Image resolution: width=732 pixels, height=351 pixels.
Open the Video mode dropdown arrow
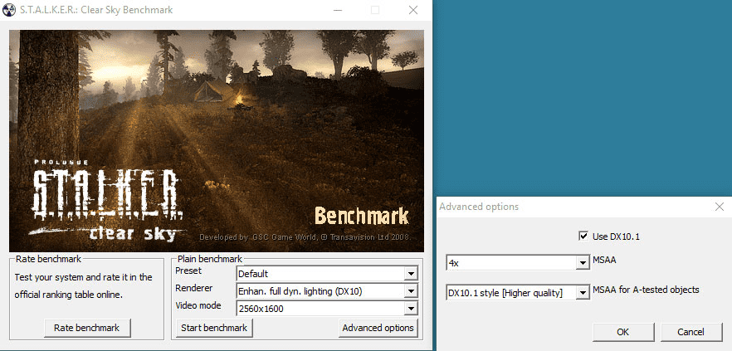point(410,309)
